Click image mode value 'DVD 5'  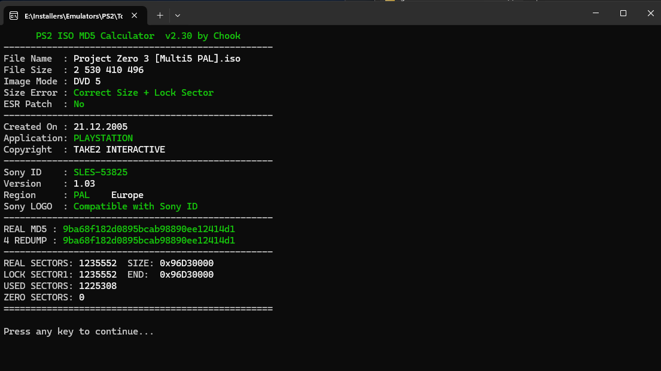pos(87,81)
